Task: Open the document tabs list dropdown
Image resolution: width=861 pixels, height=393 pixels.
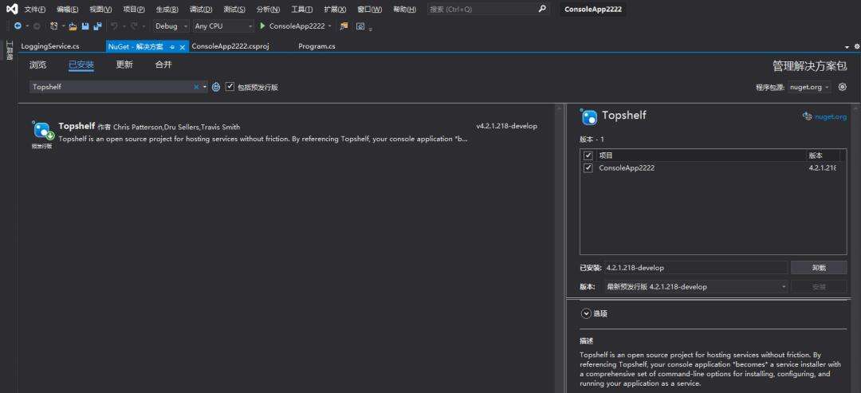Action: click(x=847, y=47)
